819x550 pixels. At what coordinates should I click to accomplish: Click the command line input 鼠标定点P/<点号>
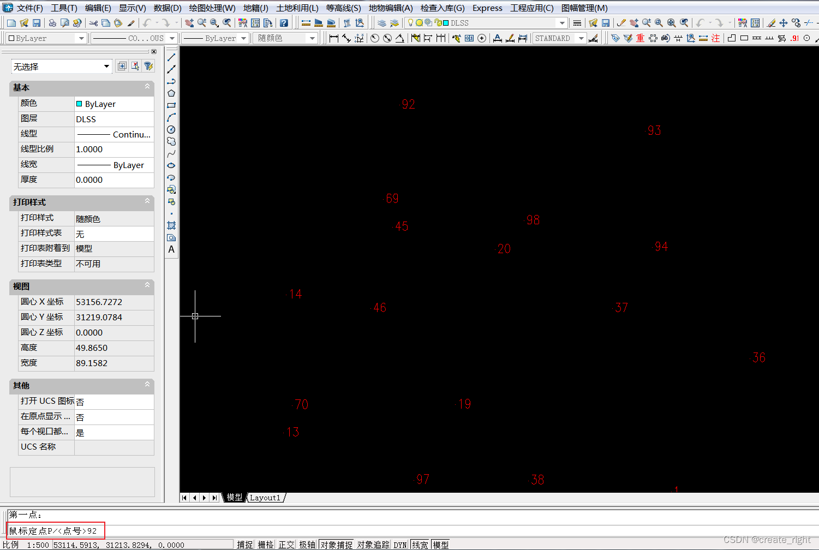(x=56, y=531)
